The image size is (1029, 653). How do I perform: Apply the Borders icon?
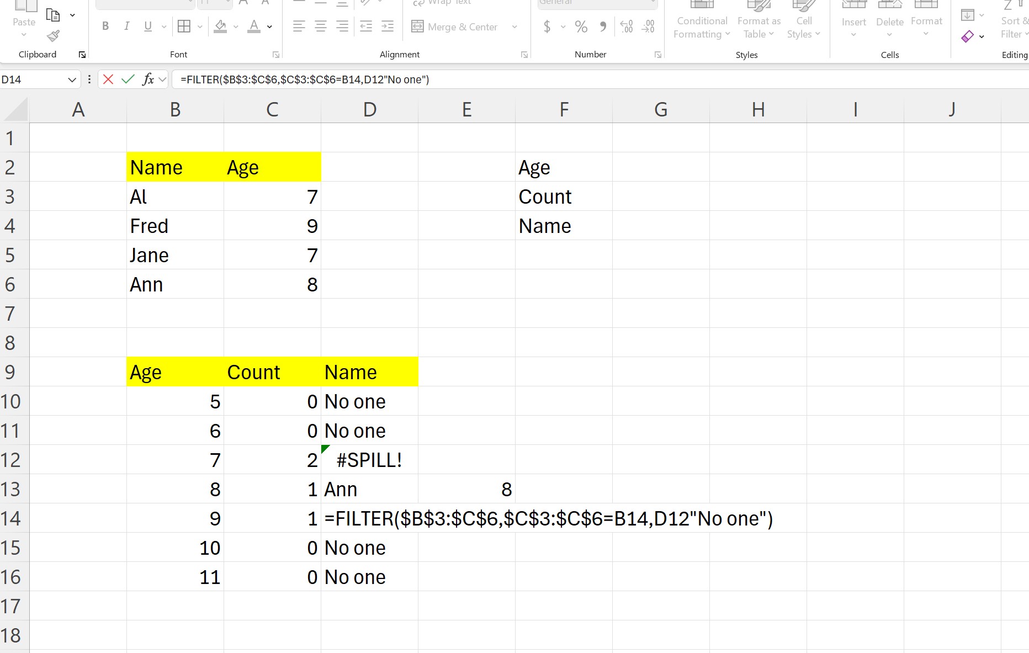click(184, 26)
